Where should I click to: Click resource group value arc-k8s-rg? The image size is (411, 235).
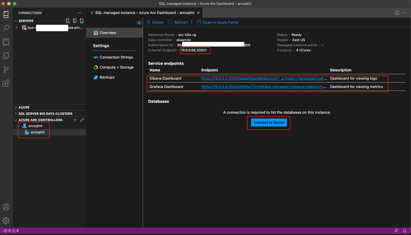(187, 35)
